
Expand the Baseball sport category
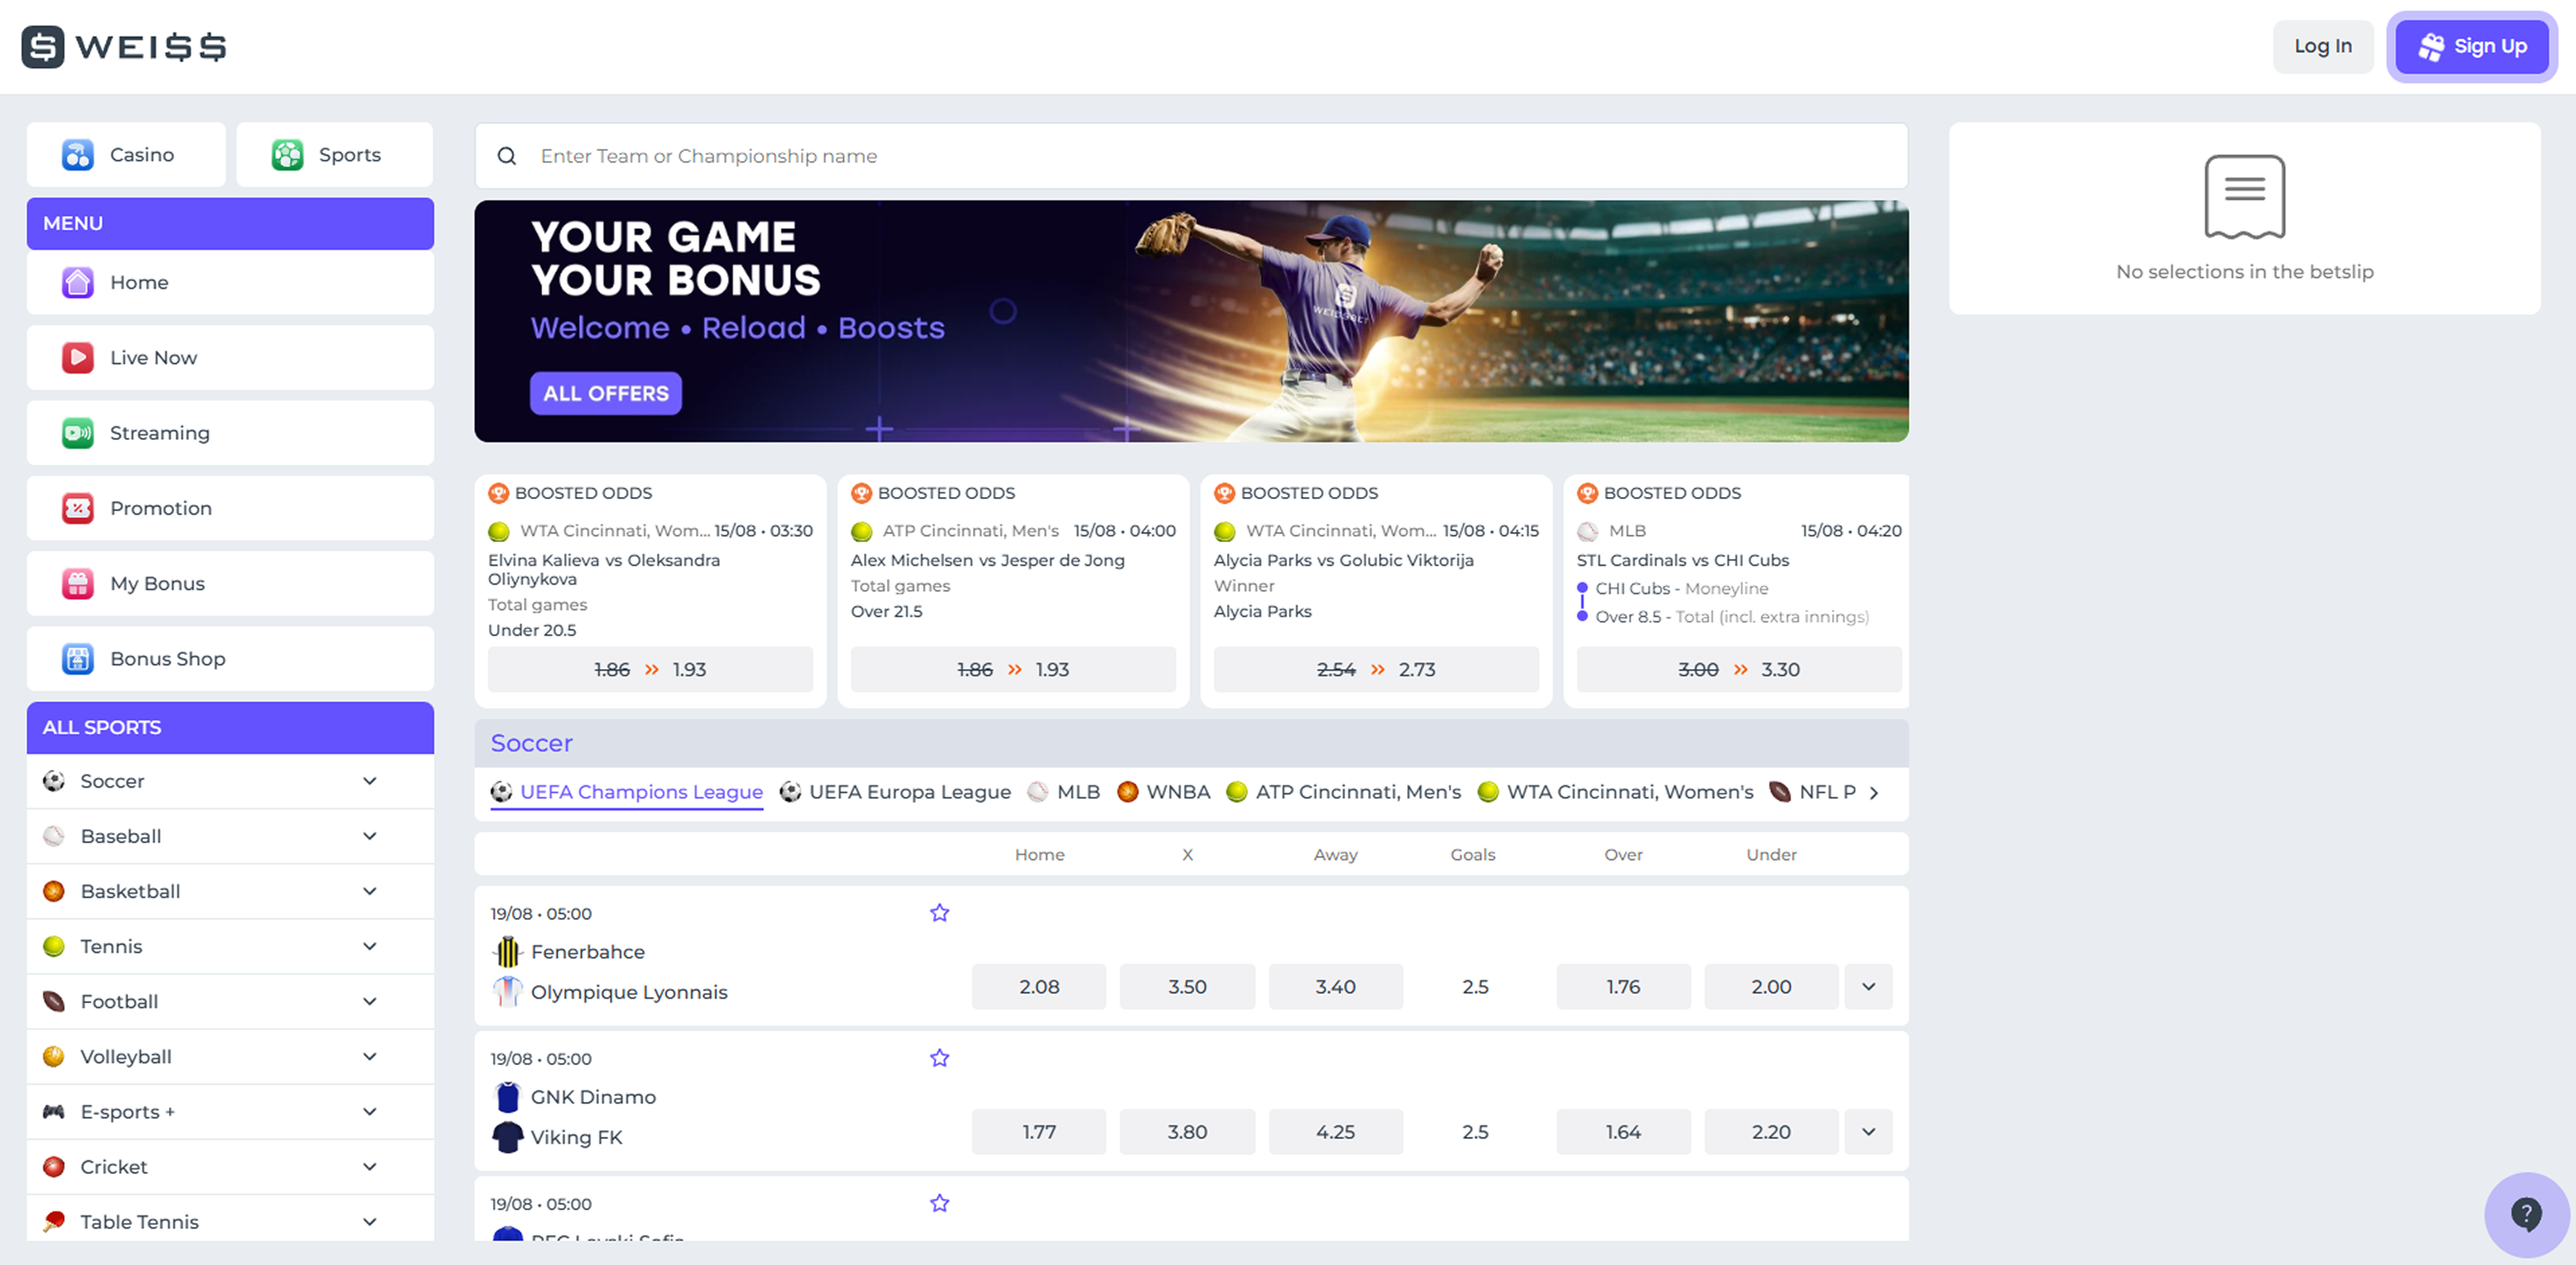[370, 836]
